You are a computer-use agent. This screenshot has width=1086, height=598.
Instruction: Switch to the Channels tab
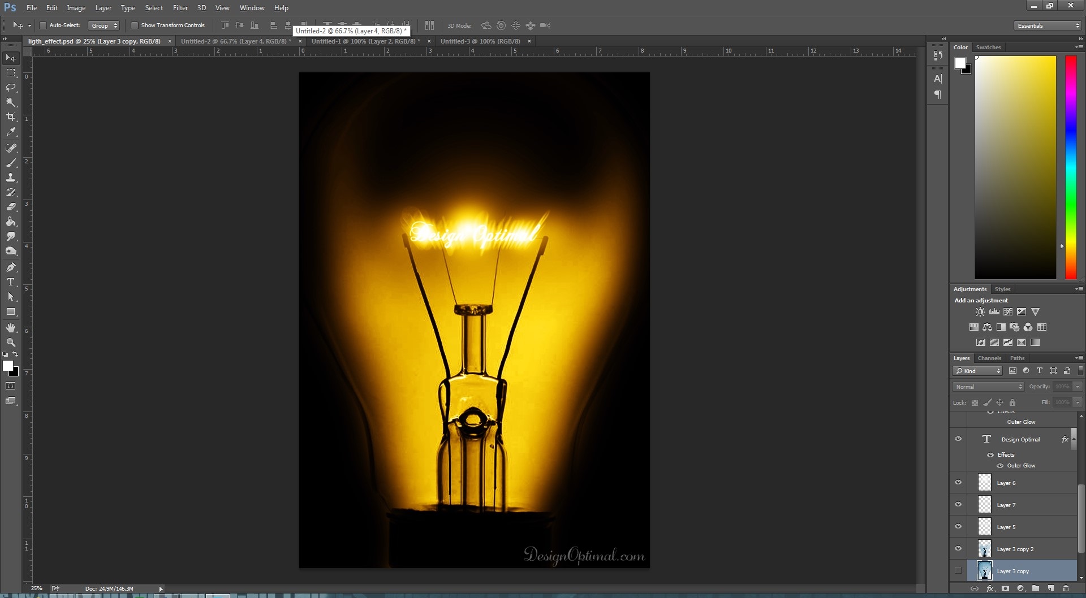pyautogui.click(x=989, y=358)
